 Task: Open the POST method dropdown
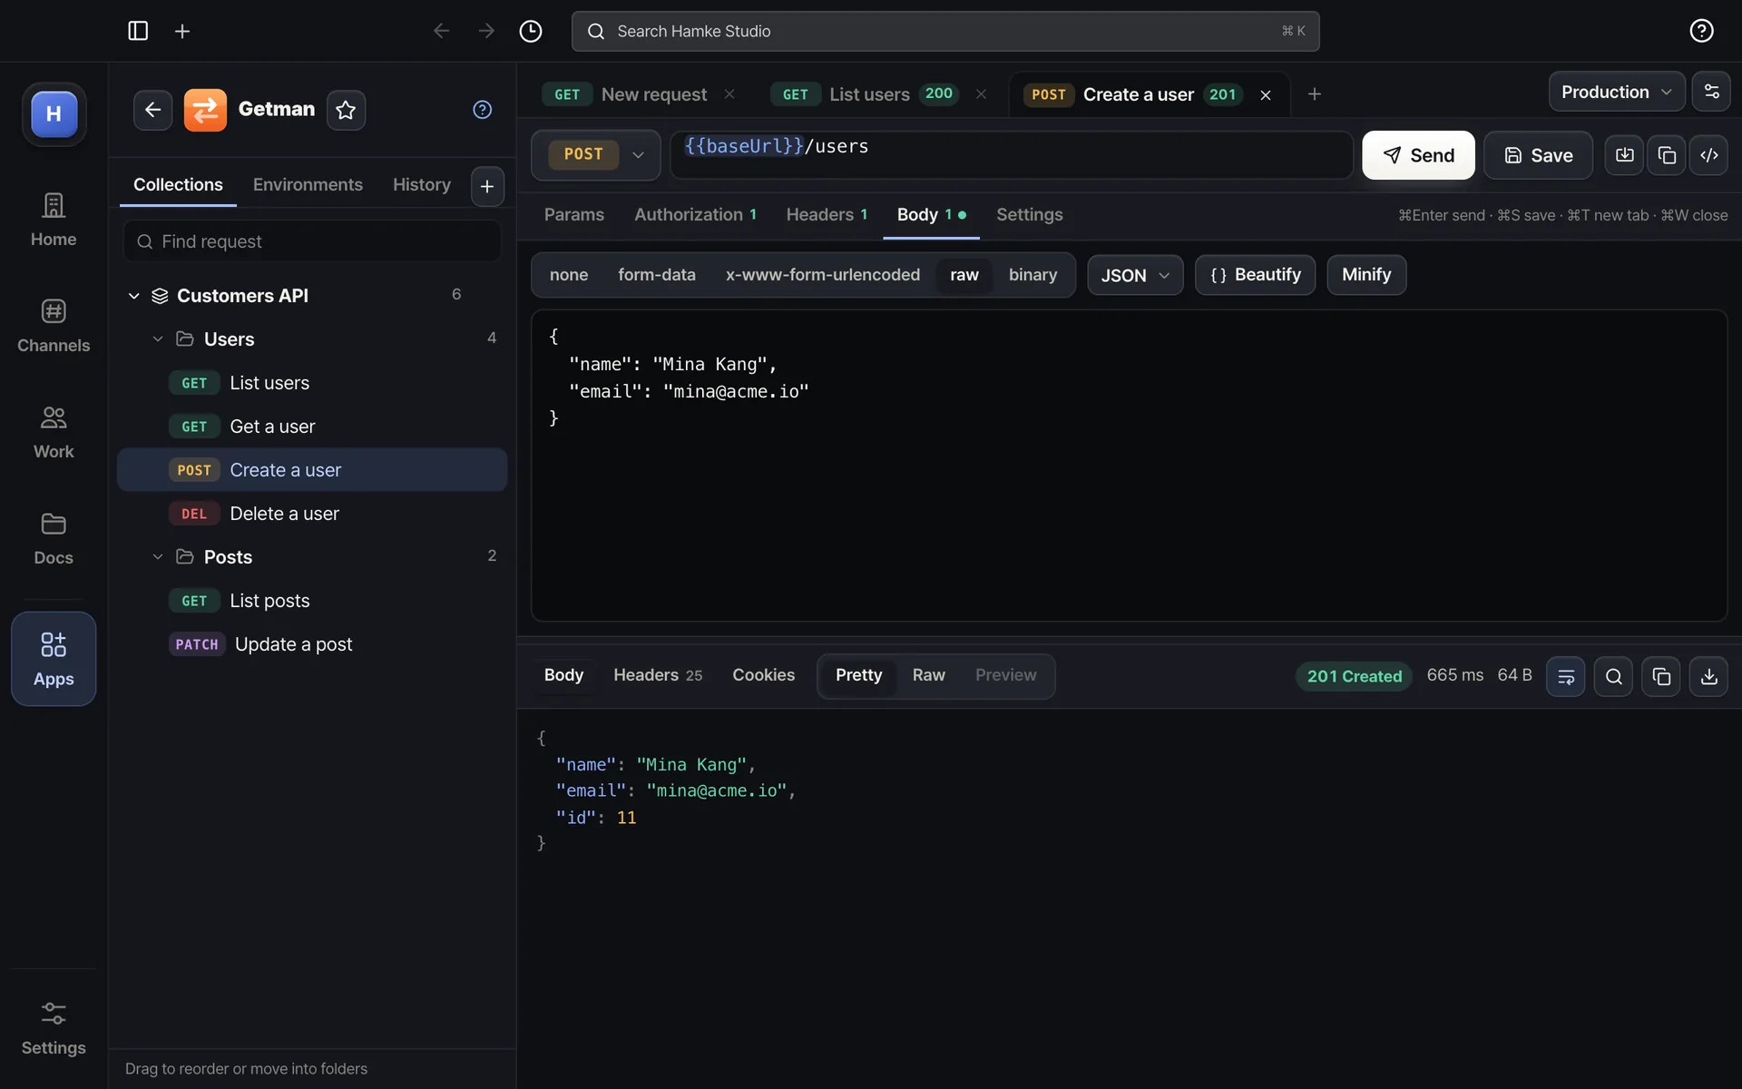tap(596, 155)
